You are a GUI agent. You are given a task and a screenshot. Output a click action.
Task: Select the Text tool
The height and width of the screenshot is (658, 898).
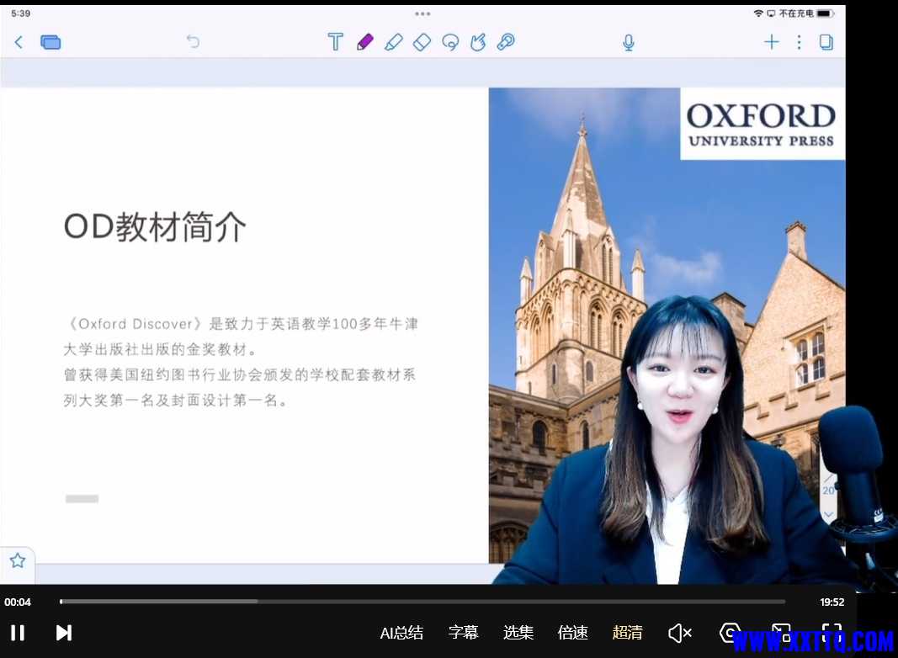click(336, 42)
